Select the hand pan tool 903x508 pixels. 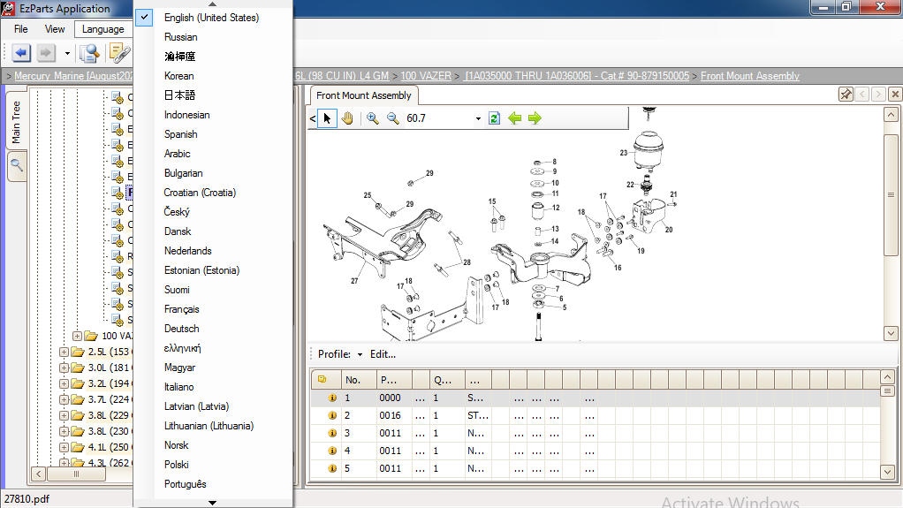coord(347,118)
